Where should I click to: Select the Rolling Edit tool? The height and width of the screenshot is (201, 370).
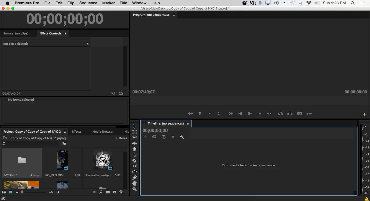coord(134,149)
